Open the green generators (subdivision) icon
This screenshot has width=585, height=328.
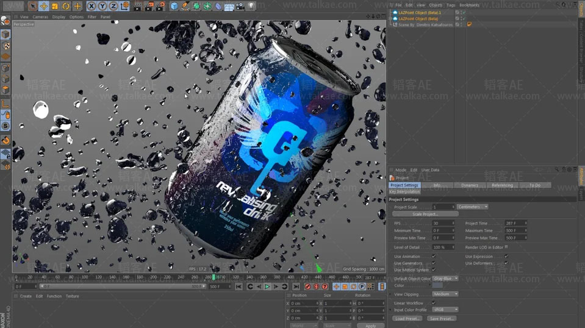(196, 6)
